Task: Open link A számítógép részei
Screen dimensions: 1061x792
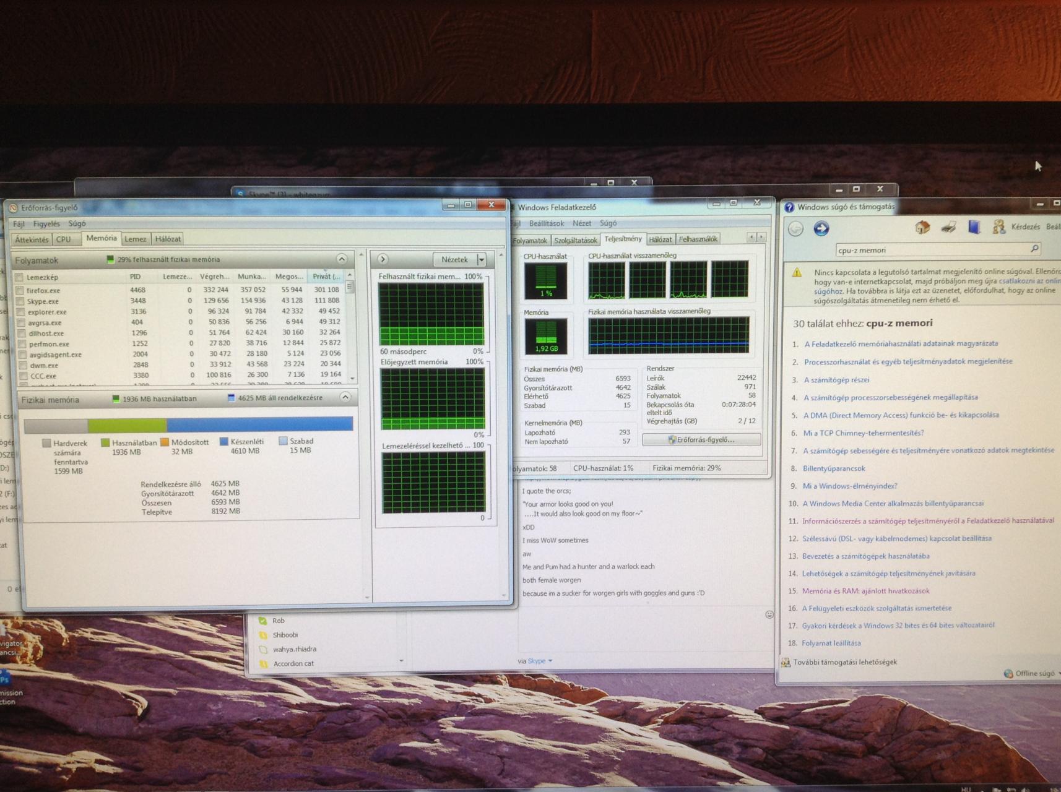Action: (x=836, y=380)
